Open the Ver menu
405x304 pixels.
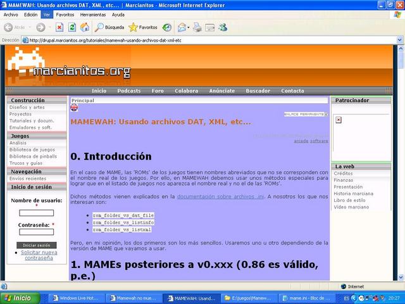point(47,15)
